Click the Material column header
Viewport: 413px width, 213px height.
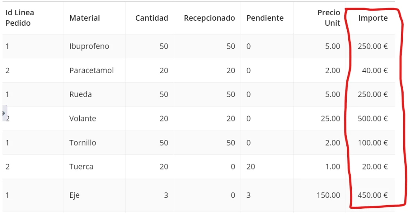85,18
